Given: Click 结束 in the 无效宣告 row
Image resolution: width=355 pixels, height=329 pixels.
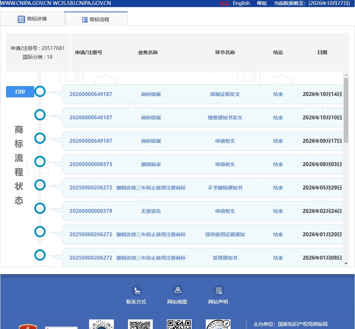Looking at the screenshot, I should coord(278,211).
